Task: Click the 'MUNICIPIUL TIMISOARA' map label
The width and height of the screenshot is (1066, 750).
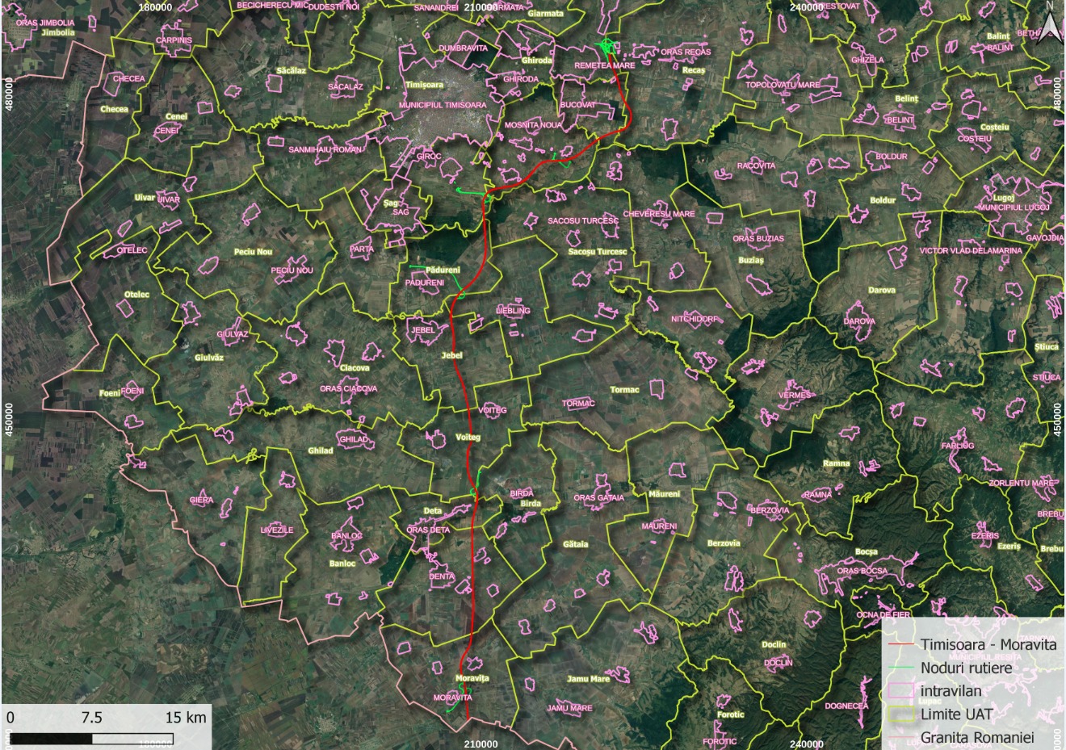Action: click(443, 106)
